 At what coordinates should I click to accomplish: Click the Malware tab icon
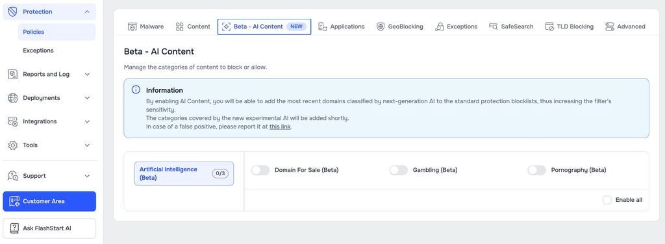point(132,27)
